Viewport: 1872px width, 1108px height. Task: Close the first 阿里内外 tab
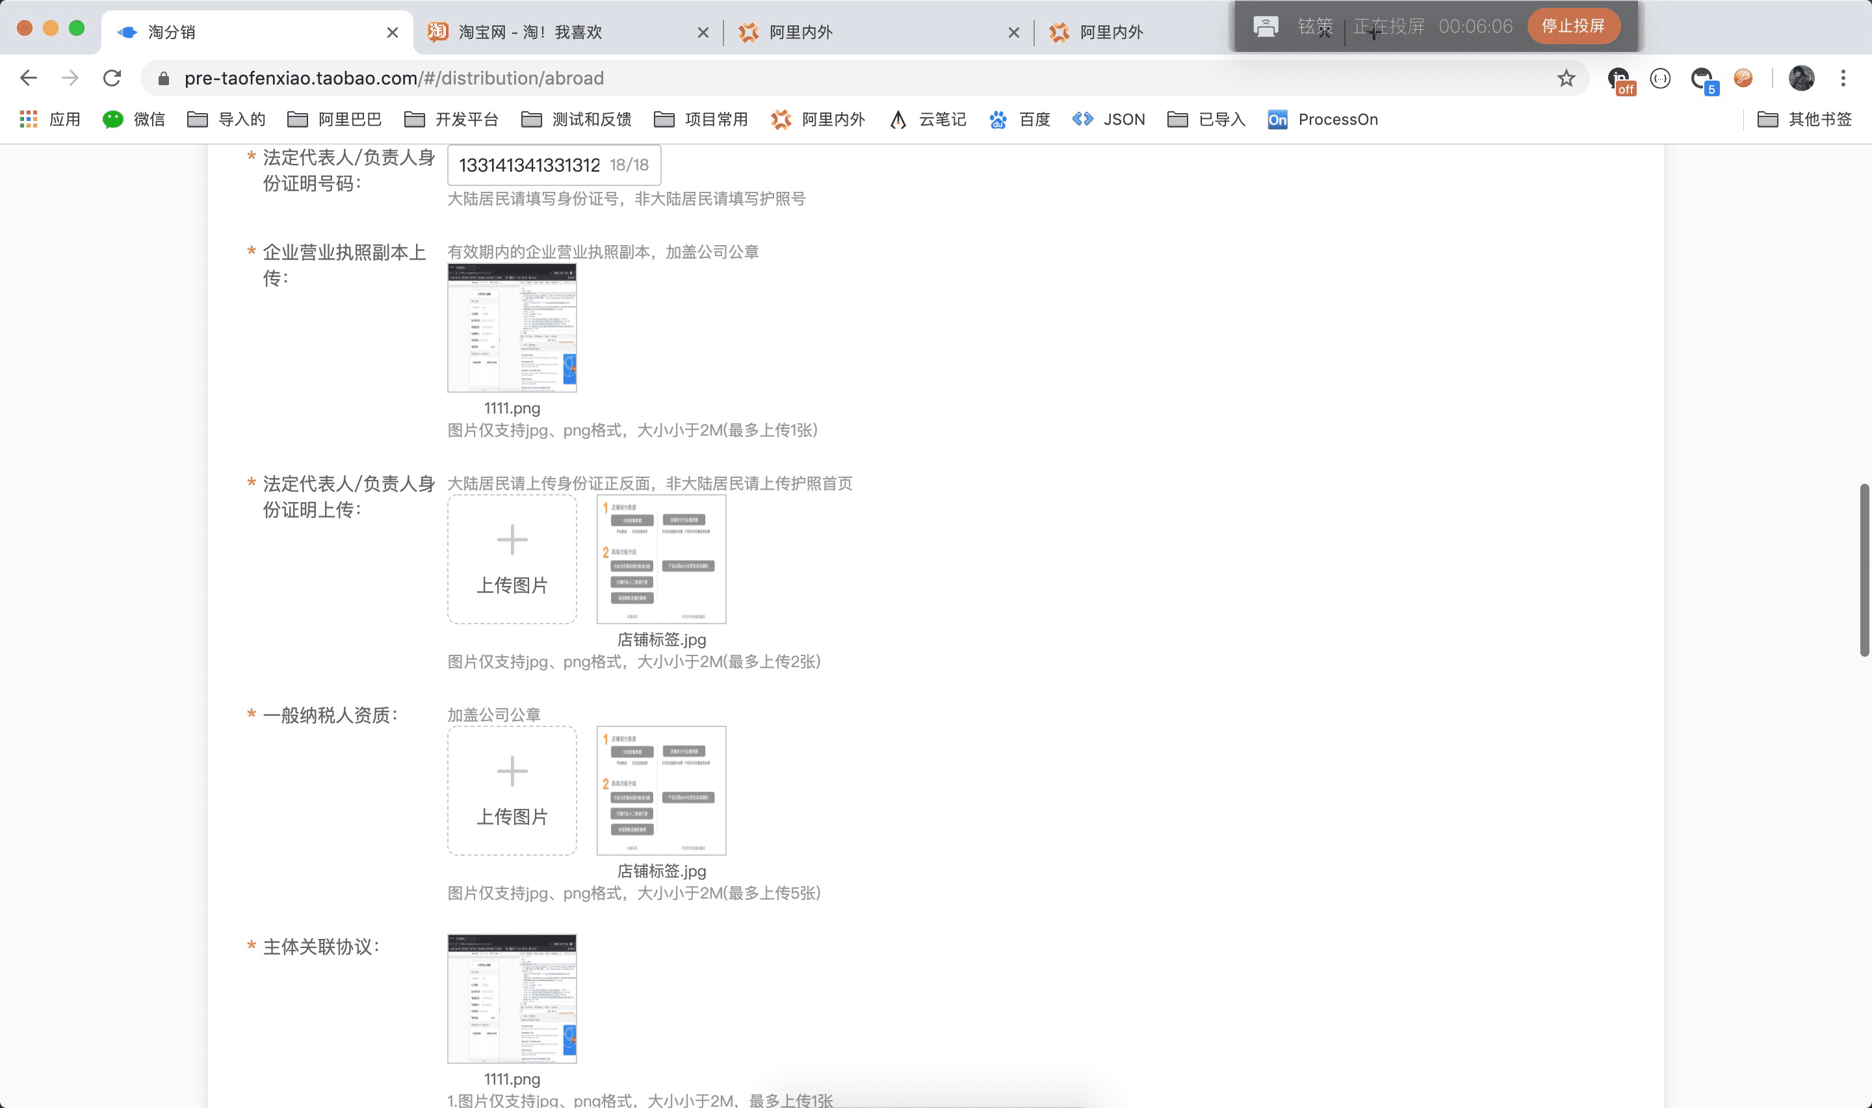[x=1013, y=32]
